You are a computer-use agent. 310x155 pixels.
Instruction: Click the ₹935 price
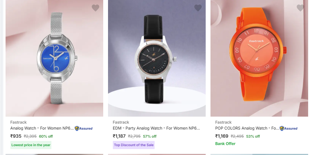16,136
